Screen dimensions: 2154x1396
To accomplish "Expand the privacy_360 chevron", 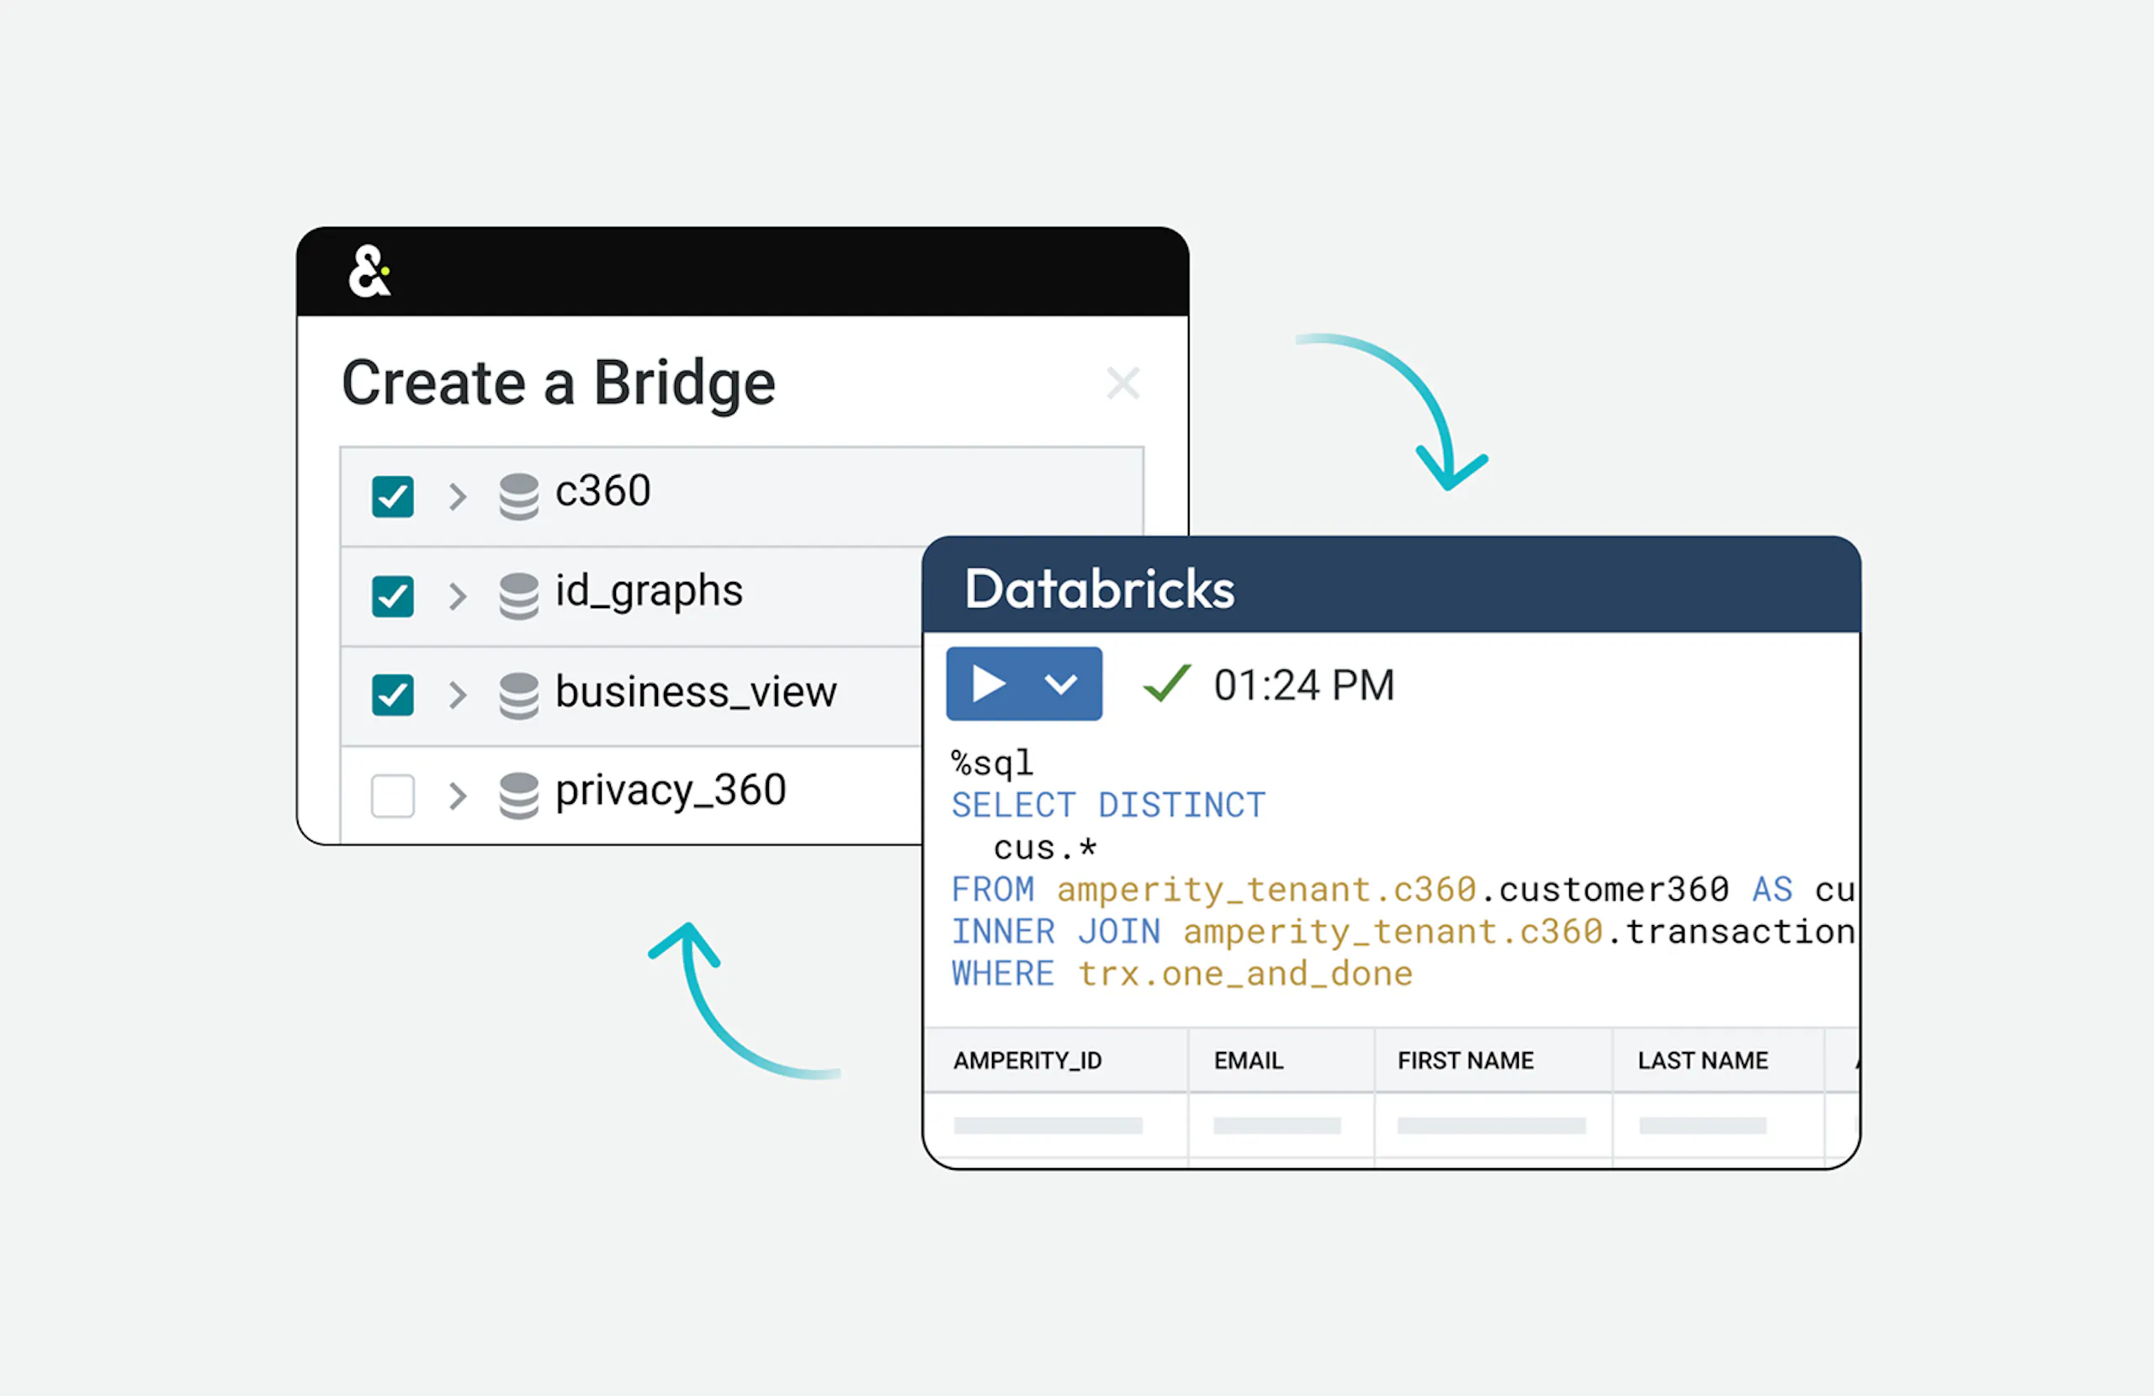I will (x=458, y=796).
